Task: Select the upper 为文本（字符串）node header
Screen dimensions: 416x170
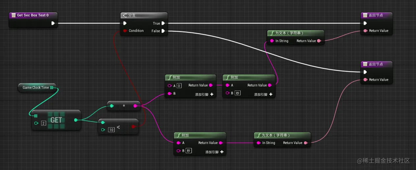Action: [x=296, y=33]
